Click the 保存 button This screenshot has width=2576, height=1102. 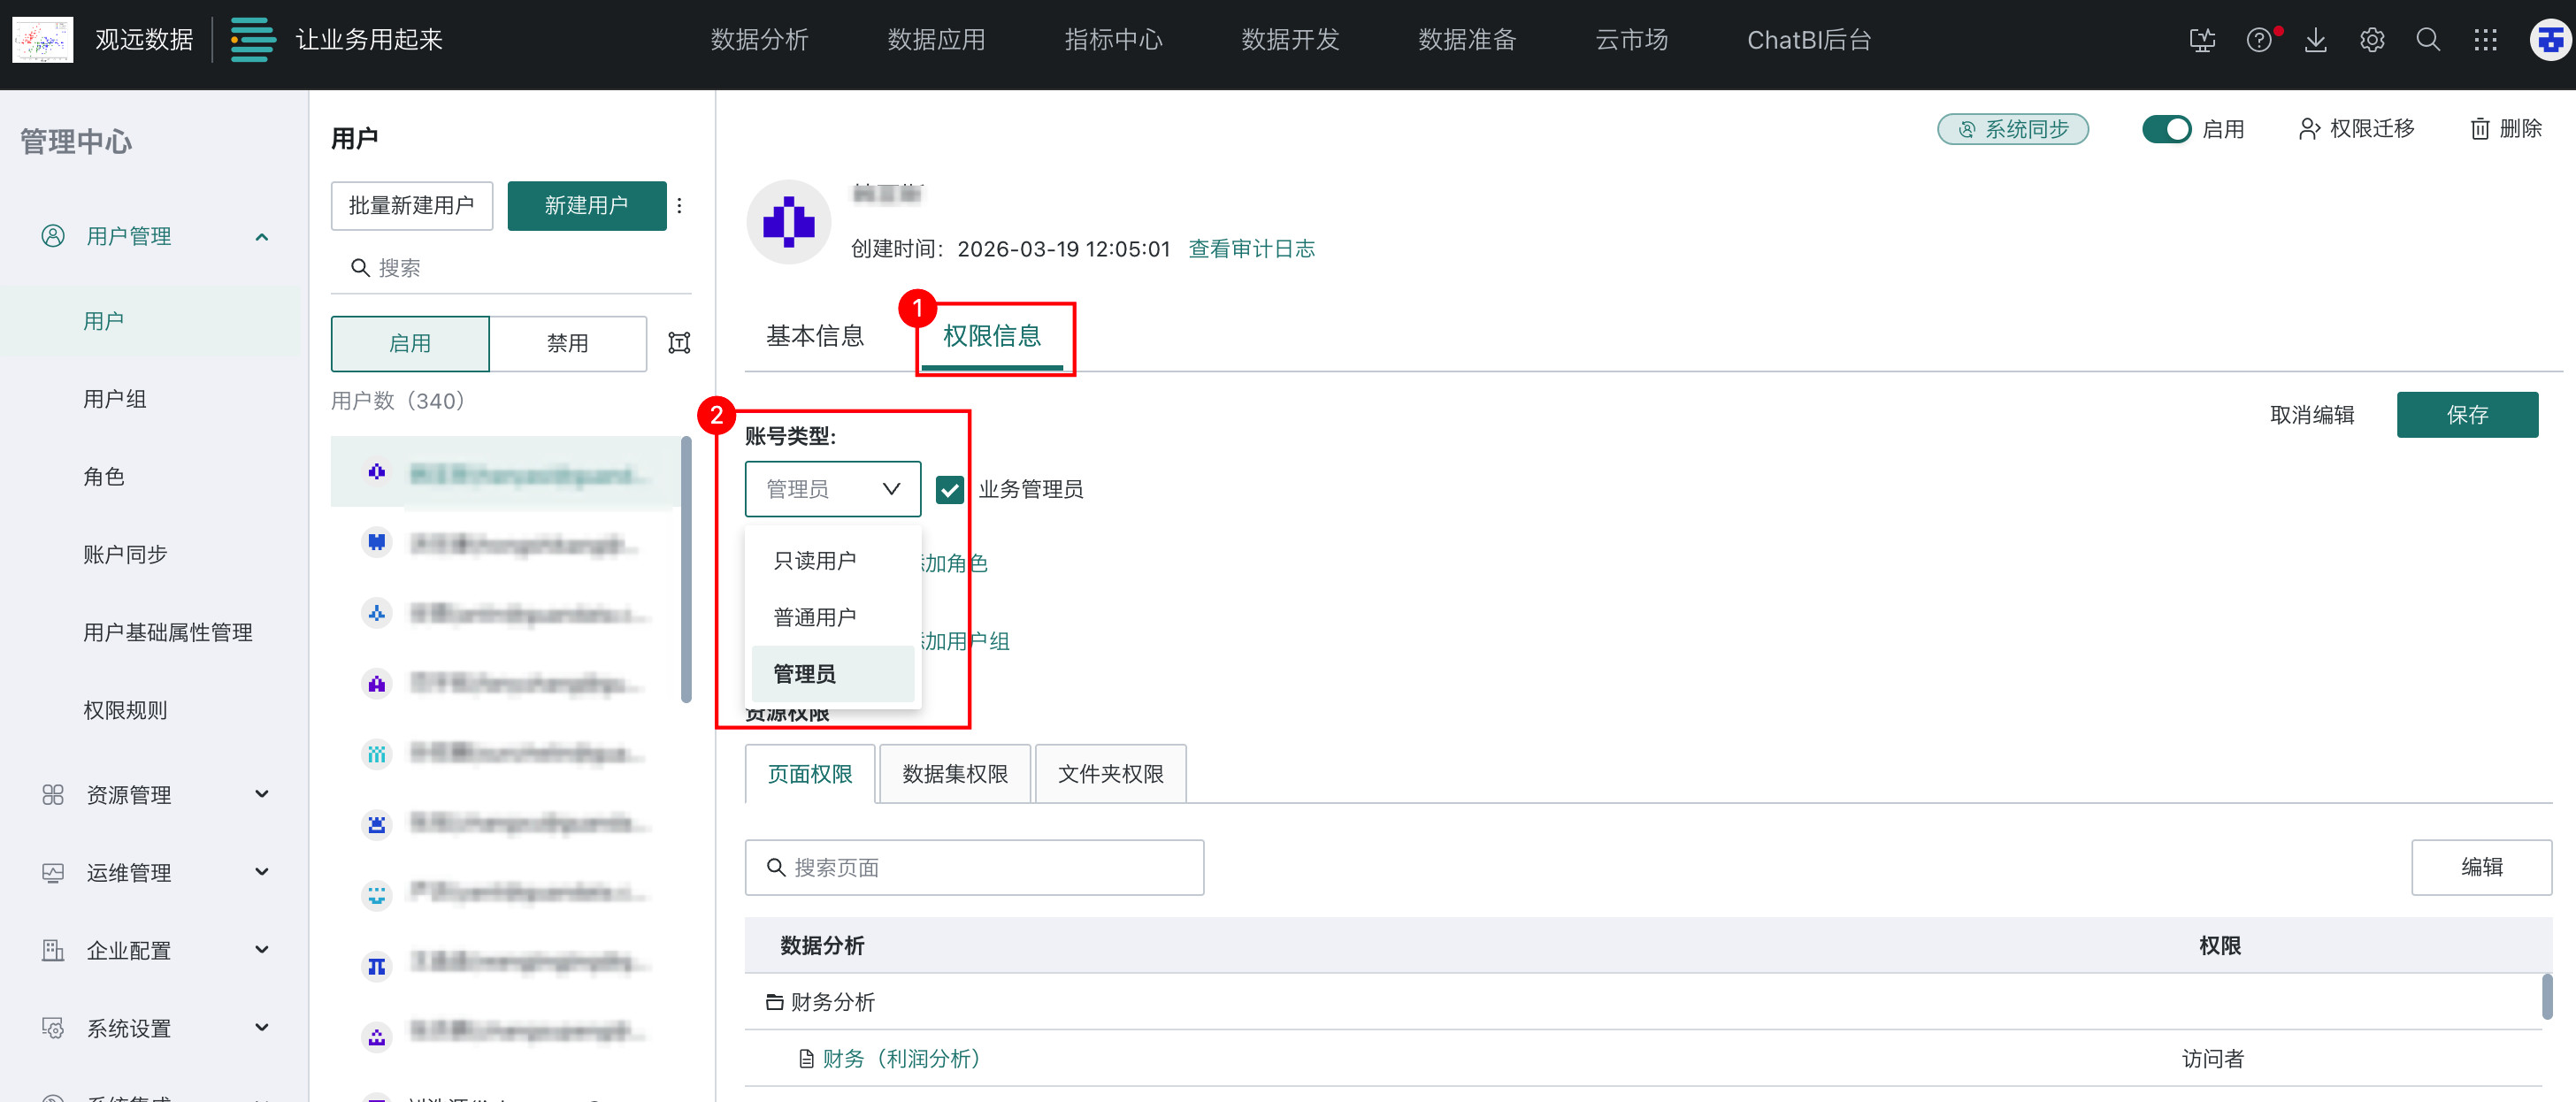point(2466,415)
